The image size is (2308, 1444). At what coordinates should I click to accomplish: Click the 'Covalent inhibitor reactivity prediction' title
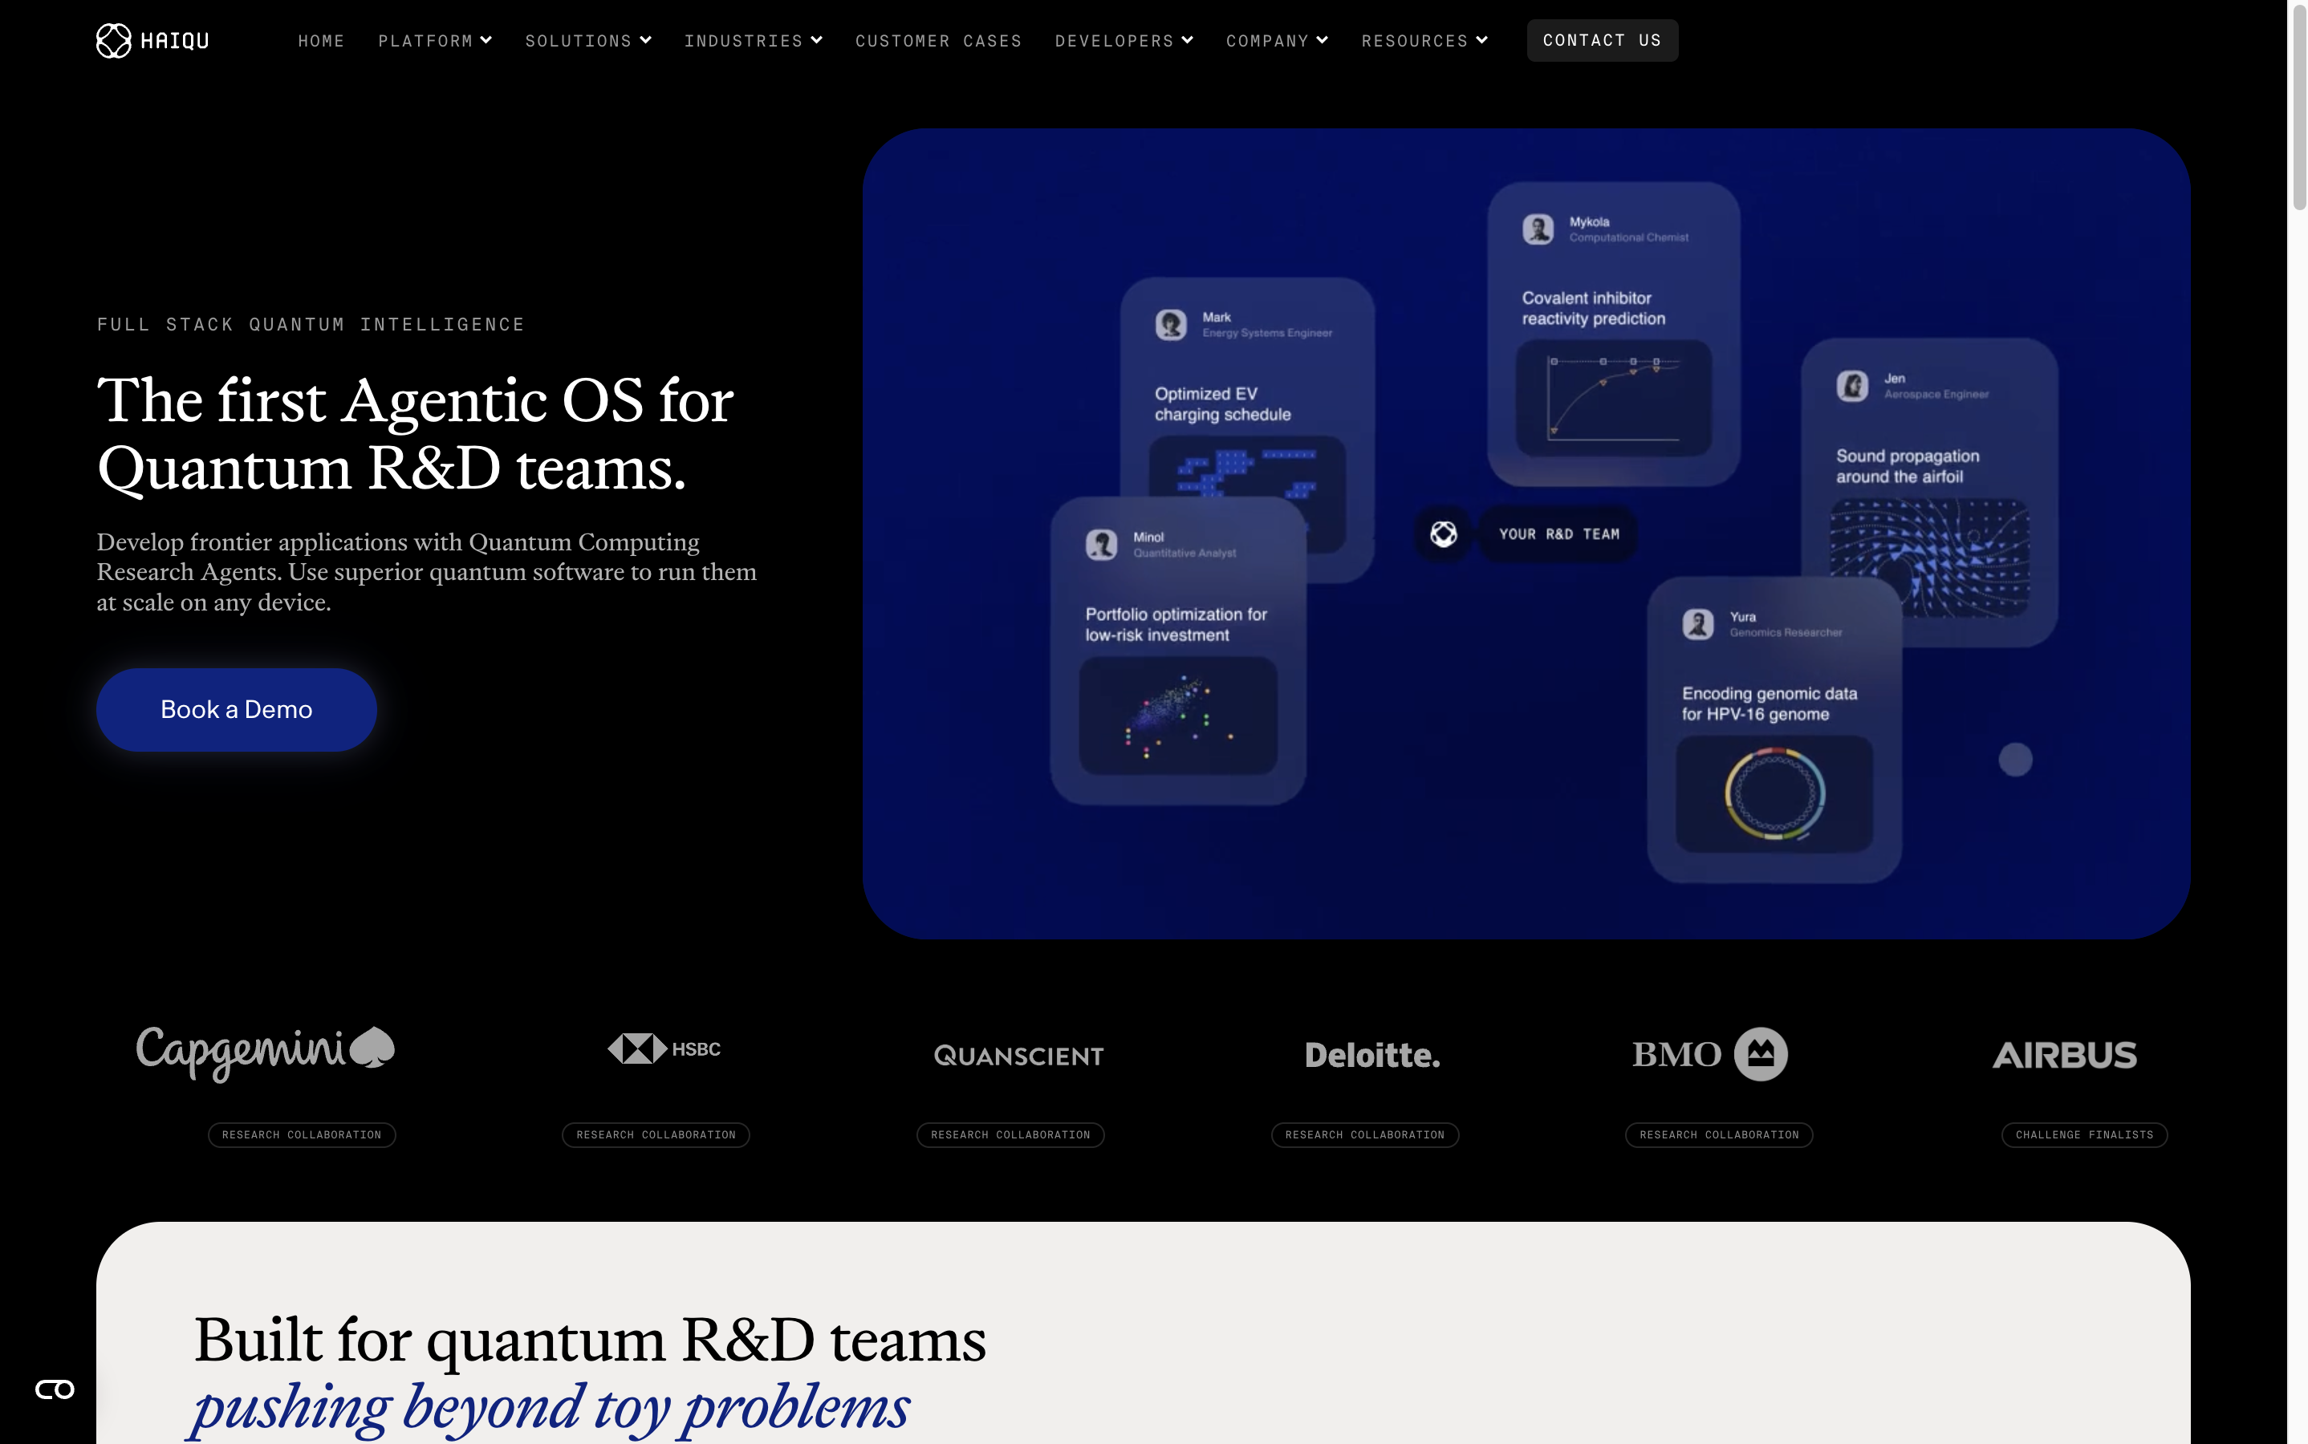(1594, 309)
